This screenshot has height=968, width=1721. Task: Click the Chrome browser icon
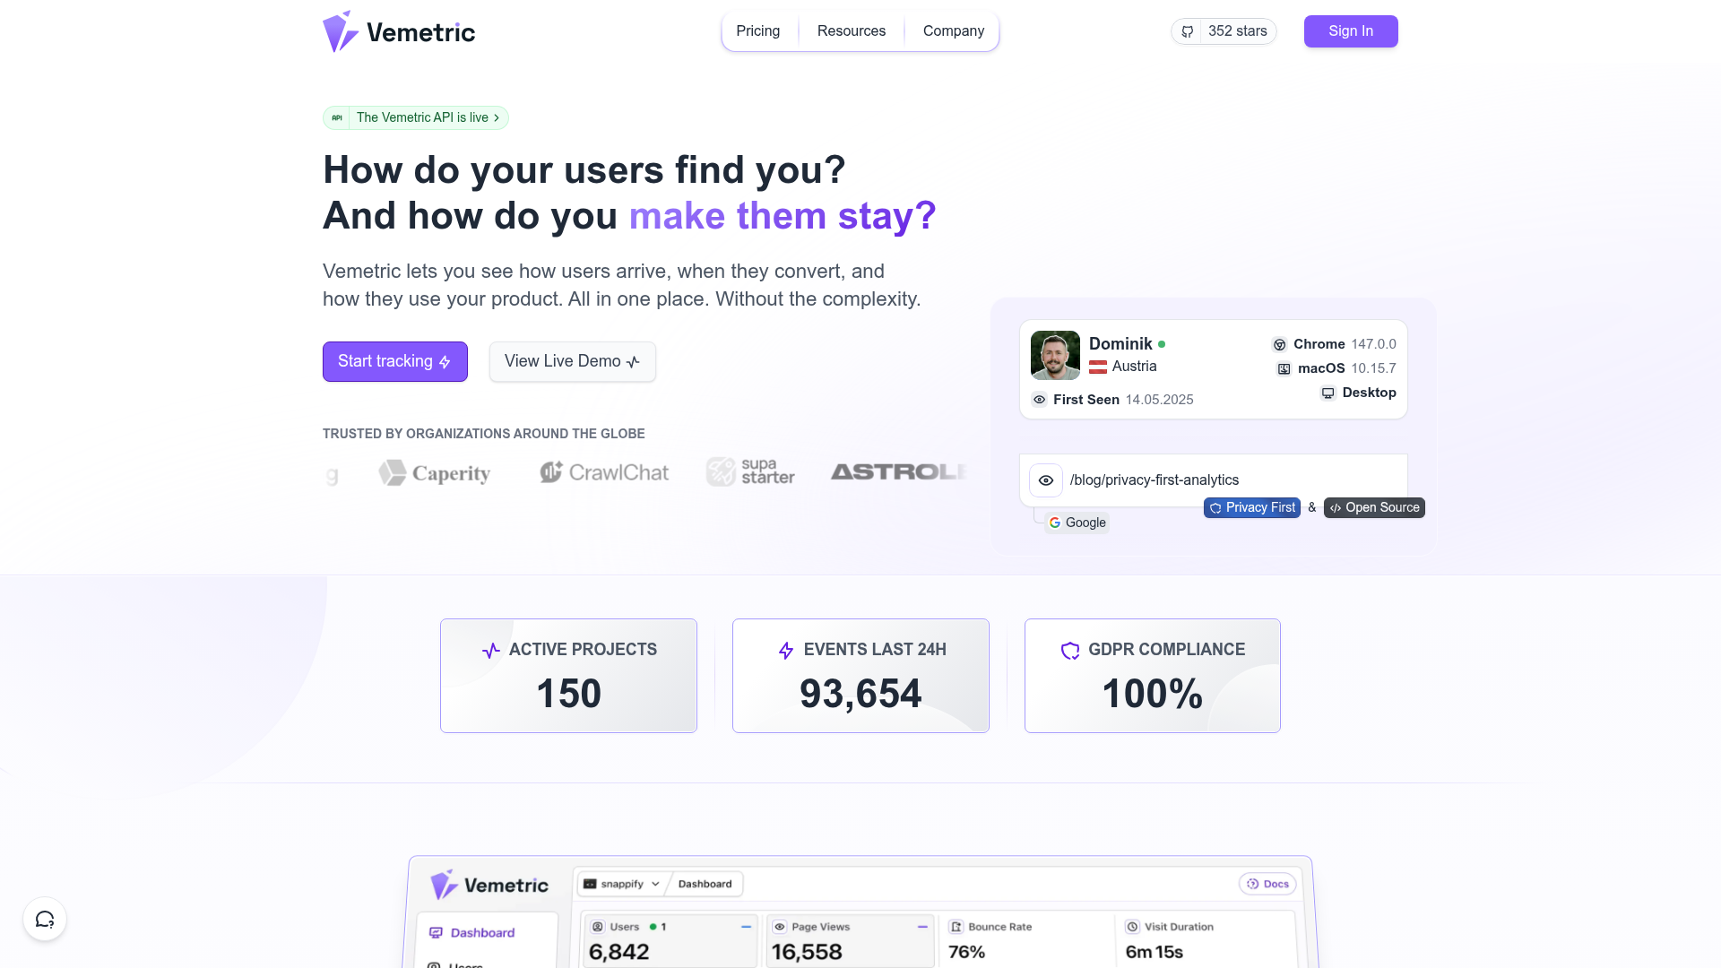click(1280, 344)
